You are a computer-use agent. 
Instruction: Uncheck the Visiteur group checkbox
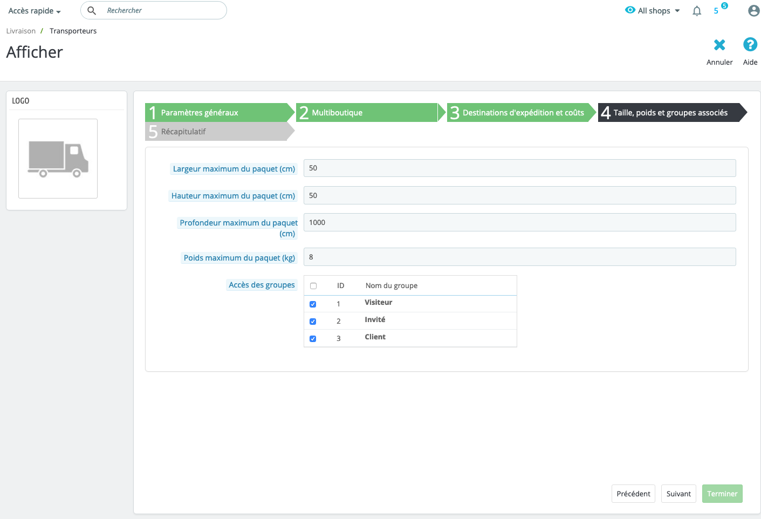tap(313, 304)
